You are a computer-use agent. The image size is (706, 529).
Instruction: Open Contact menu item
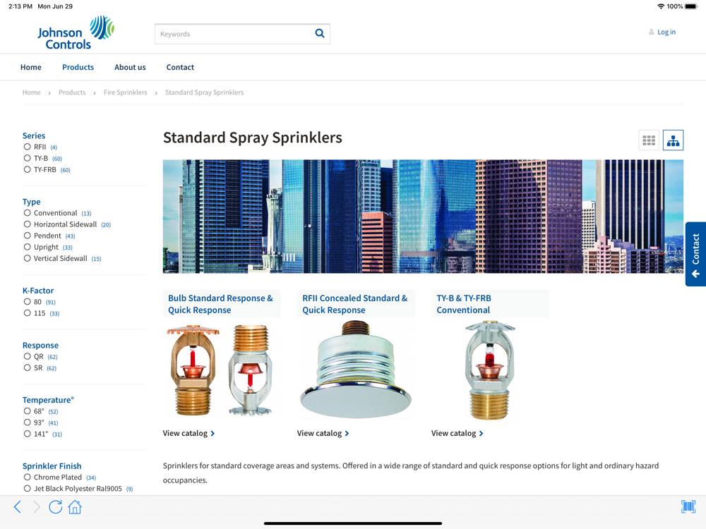(x=180, y=67)
